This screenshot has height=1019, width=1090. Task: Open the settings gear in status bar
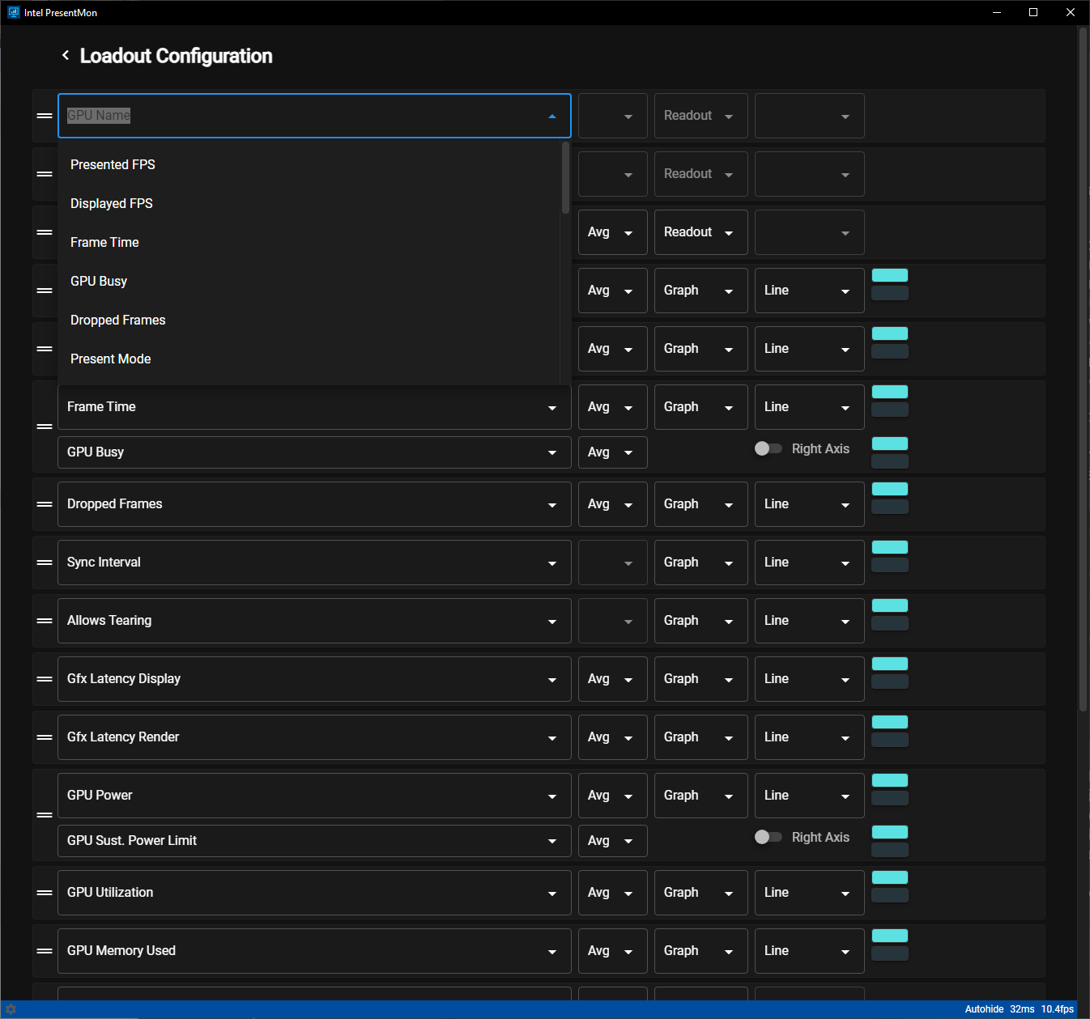tap(11, 1009)
